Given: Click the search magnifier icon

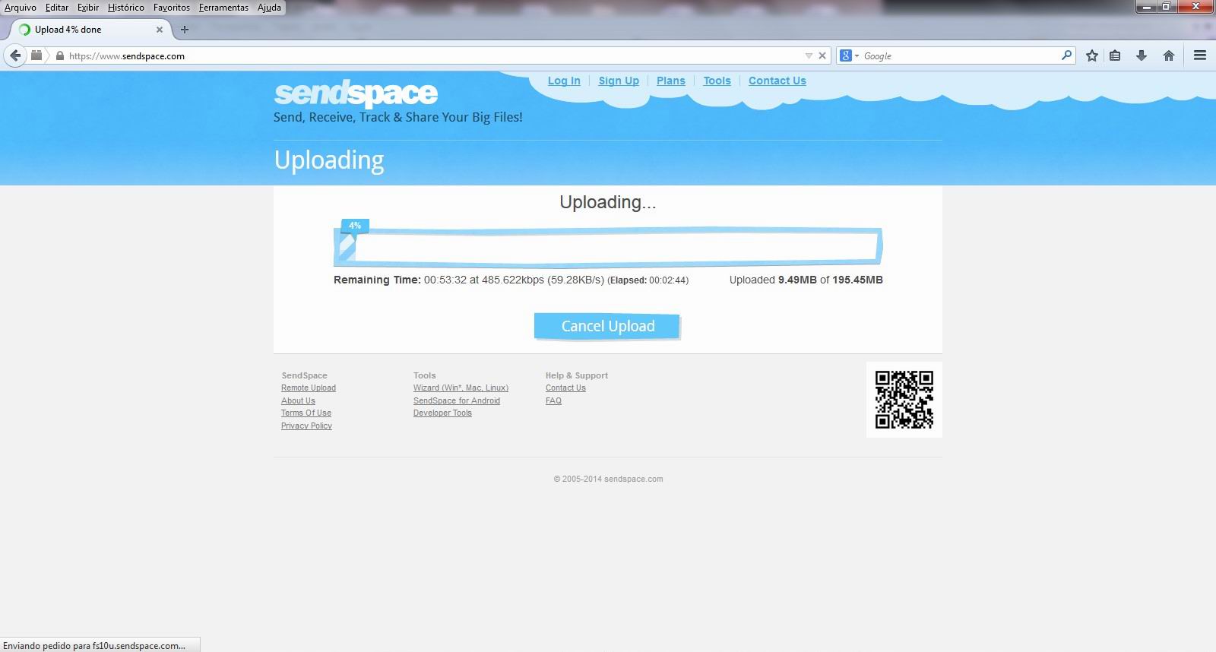Looking at the screenshot, I should click(1066, 55).
